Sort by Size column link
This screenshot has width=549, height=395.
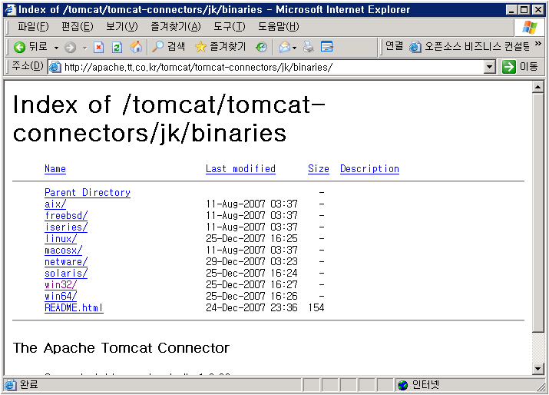319,169
